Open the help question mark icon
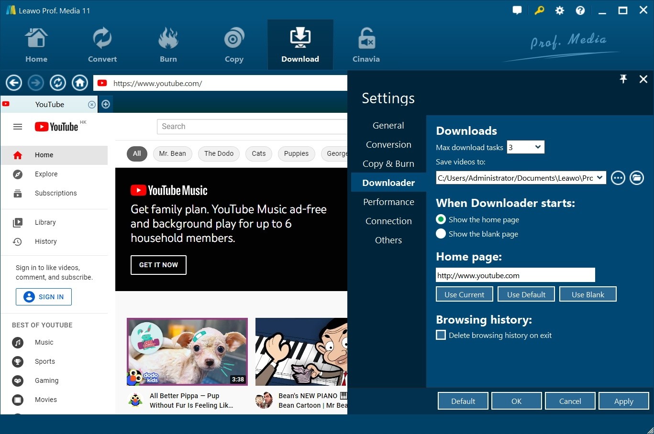Image resolution: width=654 pixels, height=434 pixels. [x=580, y=11]
